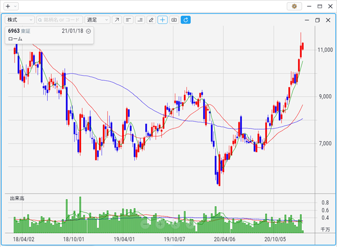Click the 0.4 volume axis label

click(325, 218)
